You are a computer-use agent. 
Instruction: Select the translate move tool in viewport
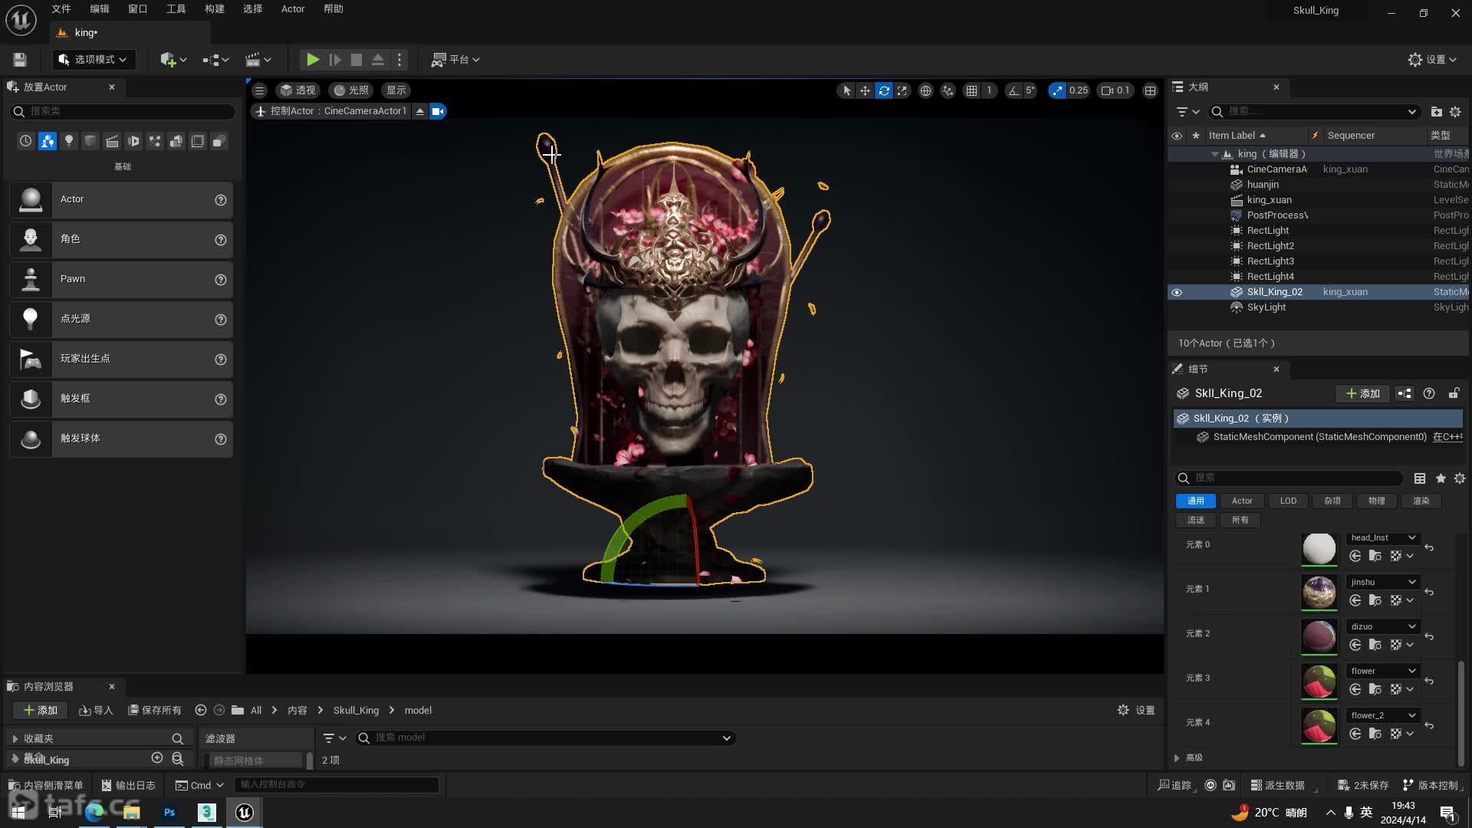click(x=865, y=90)
